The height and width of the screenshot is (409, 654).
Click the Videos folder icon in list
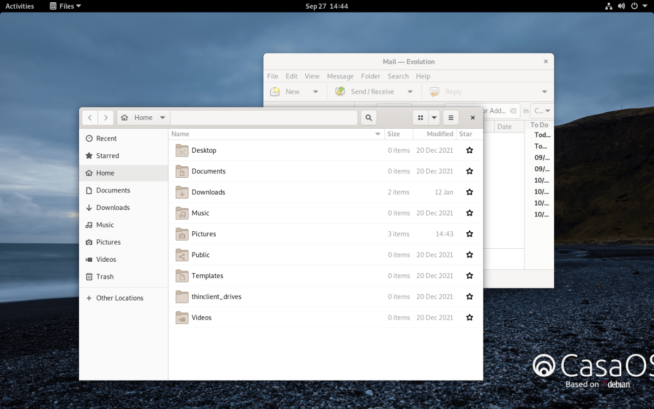coord(182,317)
